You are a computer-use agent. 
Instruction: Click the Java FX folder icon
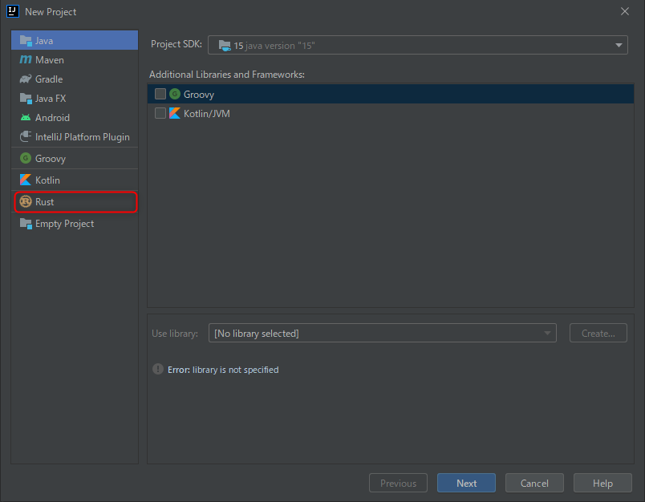26,99
